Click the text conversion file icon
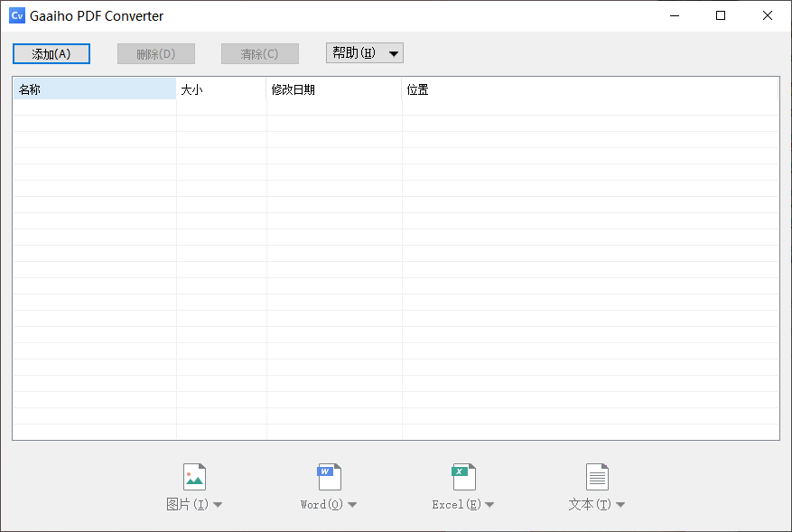This screenshot has height=532, width=792. [597, 477]
